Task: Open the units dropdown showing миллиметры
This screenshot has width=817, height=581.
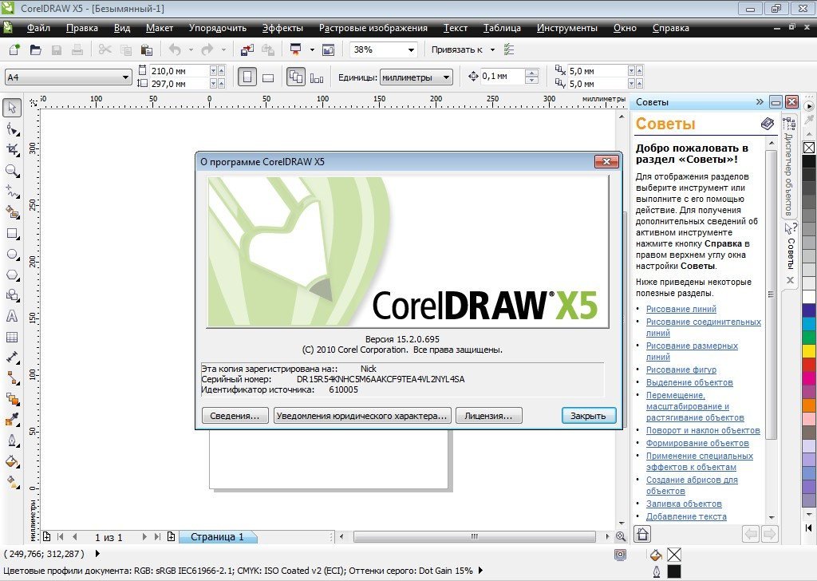Action: [x=445, y=77]
